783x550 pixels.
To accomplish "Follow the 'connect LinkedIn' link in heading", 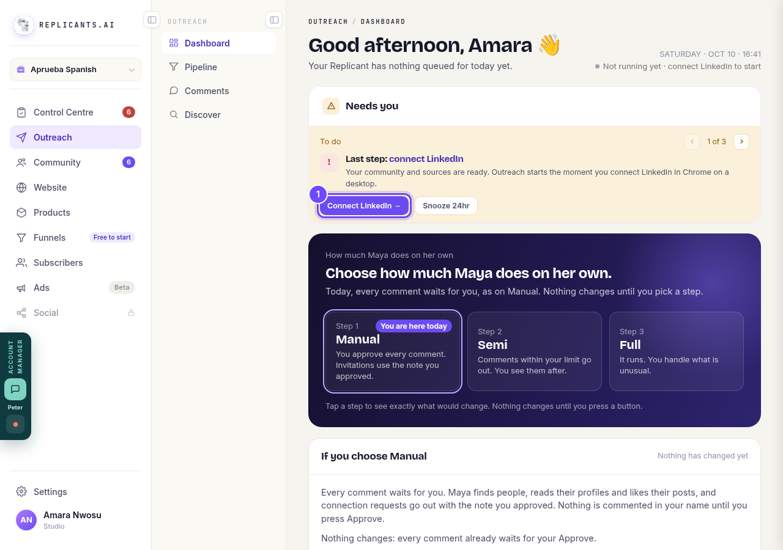I will [x=426, y=159].
